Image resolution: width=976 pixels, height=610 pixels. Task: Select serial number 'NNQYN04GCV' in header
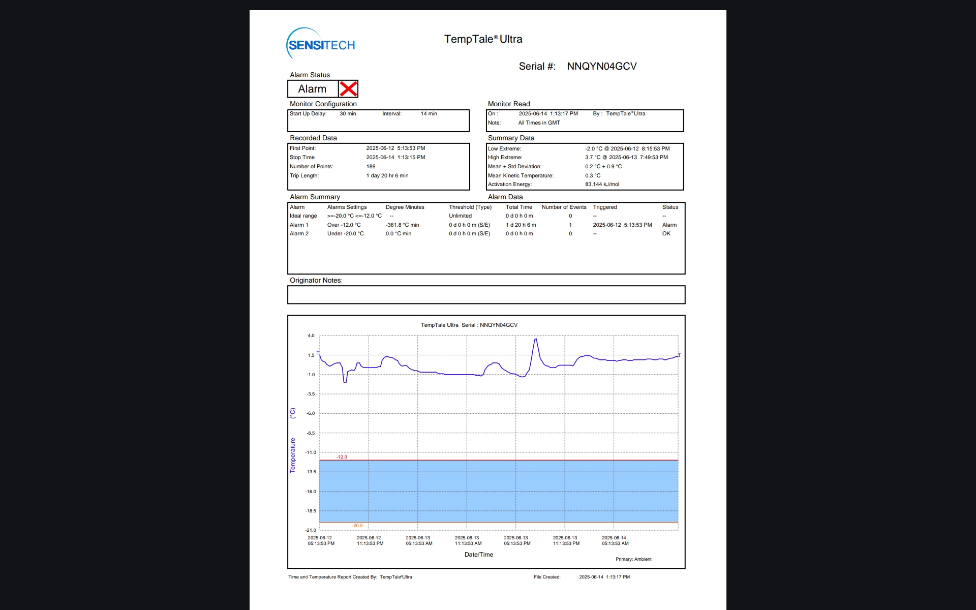coord(601,66)
